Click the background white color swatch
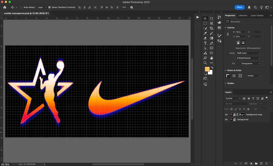 211,73
